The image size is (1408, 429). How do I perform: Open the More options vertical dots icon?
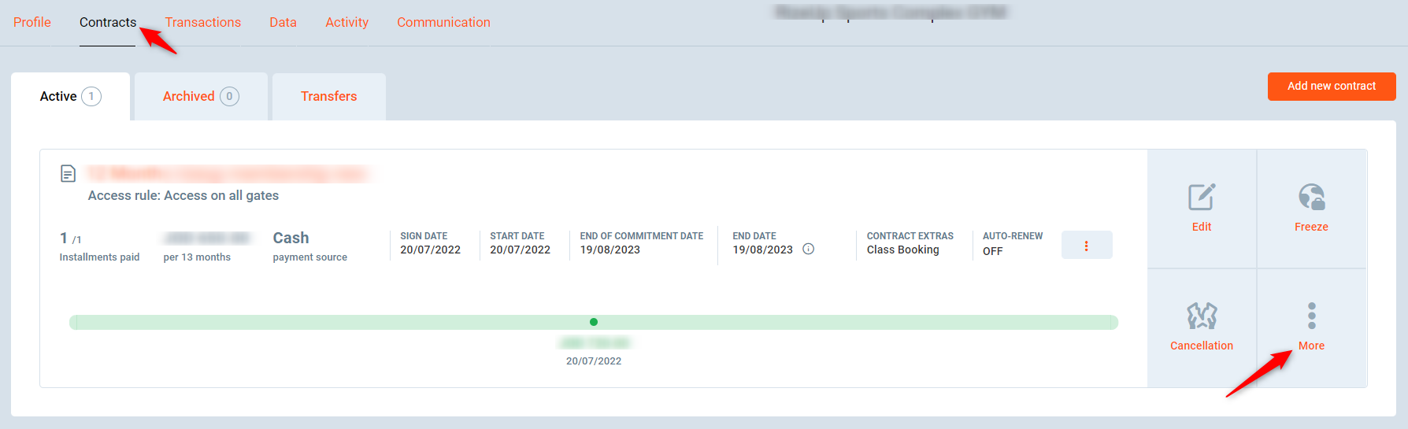[1311, 316]
